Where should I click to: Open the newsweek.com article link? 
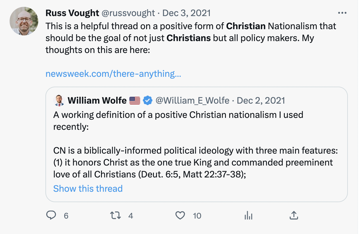pos(113,74)
